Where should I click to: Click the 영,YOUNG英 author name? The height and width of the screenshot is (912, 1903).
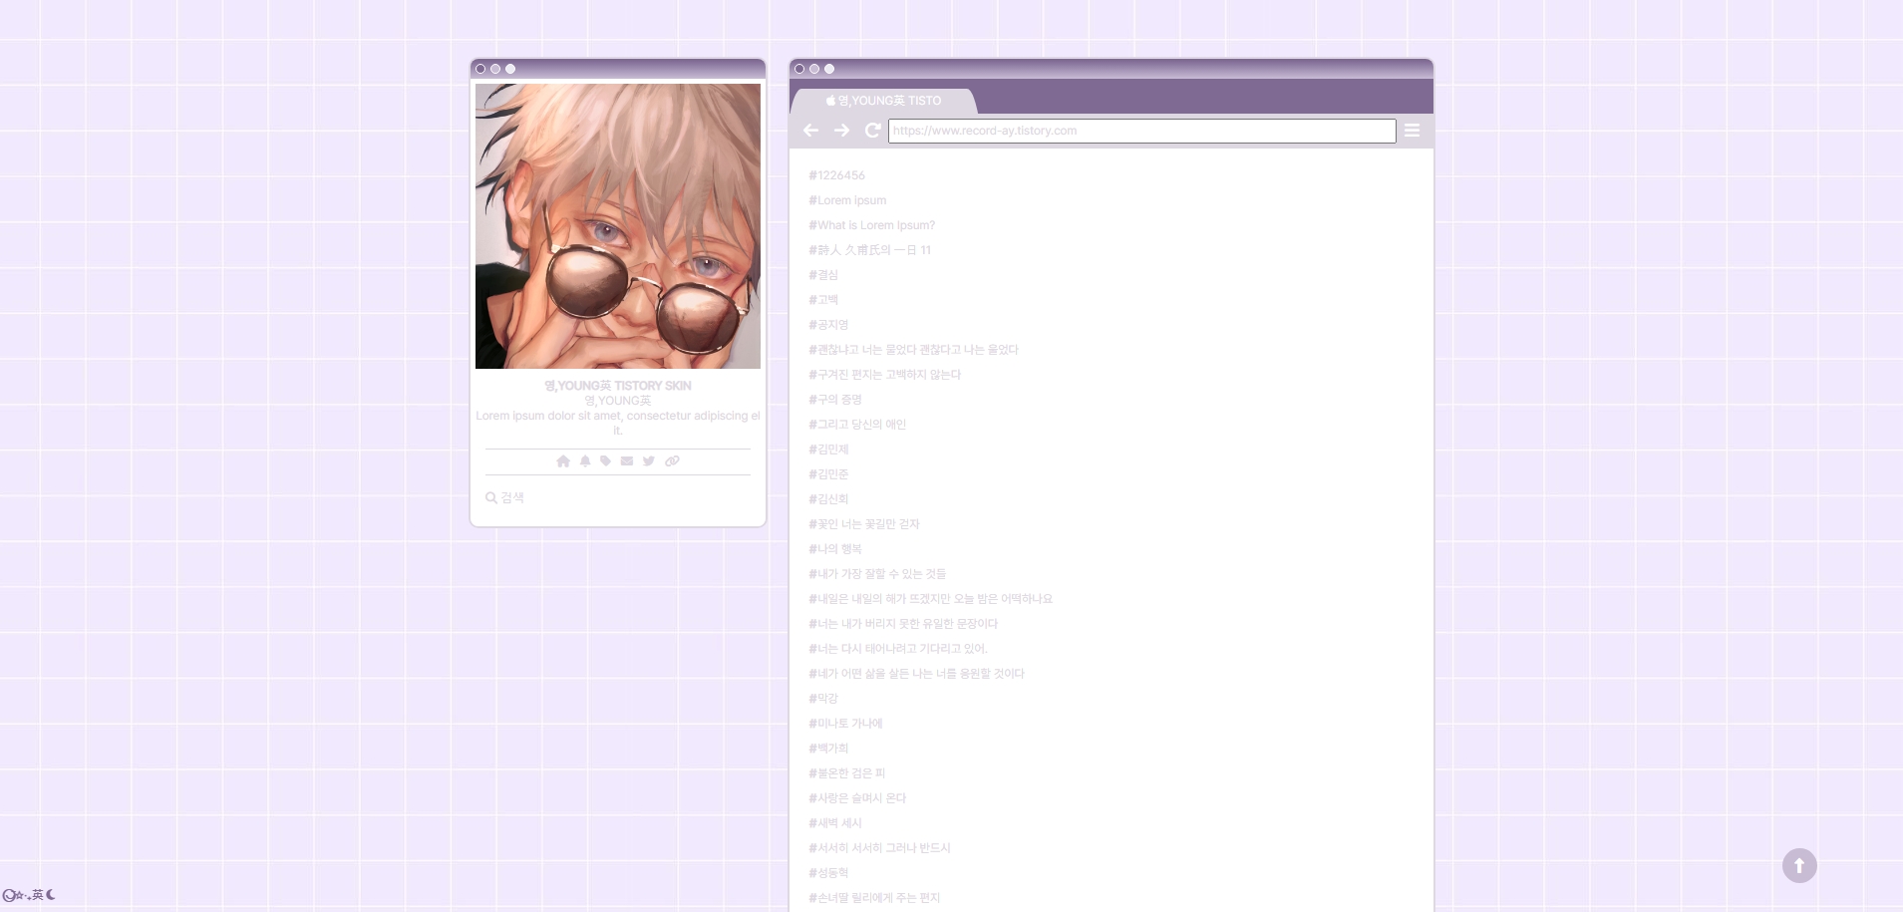tap(618, 401)
